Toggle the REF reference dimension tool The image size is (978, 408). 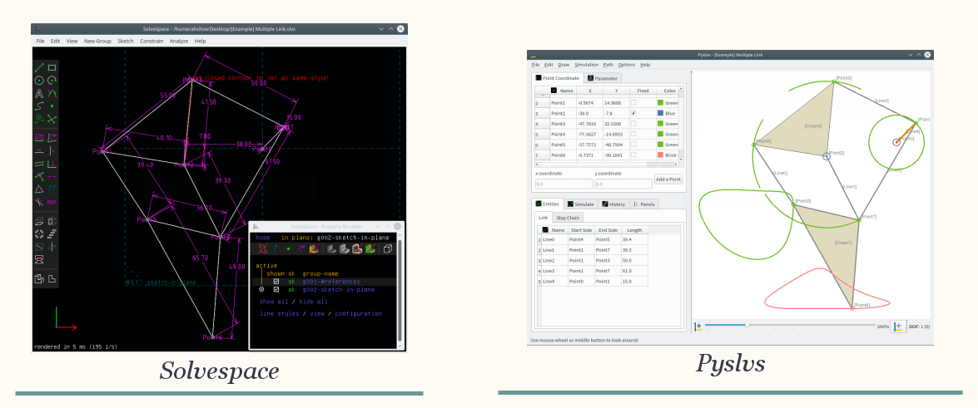coord(52,202)
